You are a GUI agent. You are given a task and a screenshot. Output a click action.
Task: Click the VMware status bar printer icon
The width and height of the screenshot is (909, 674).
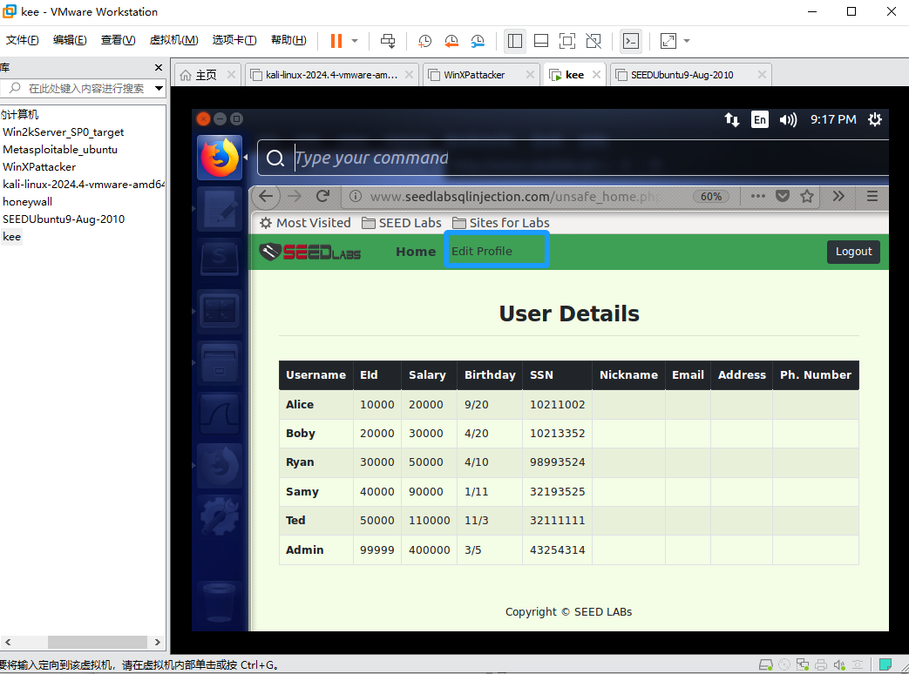(821, 664)
